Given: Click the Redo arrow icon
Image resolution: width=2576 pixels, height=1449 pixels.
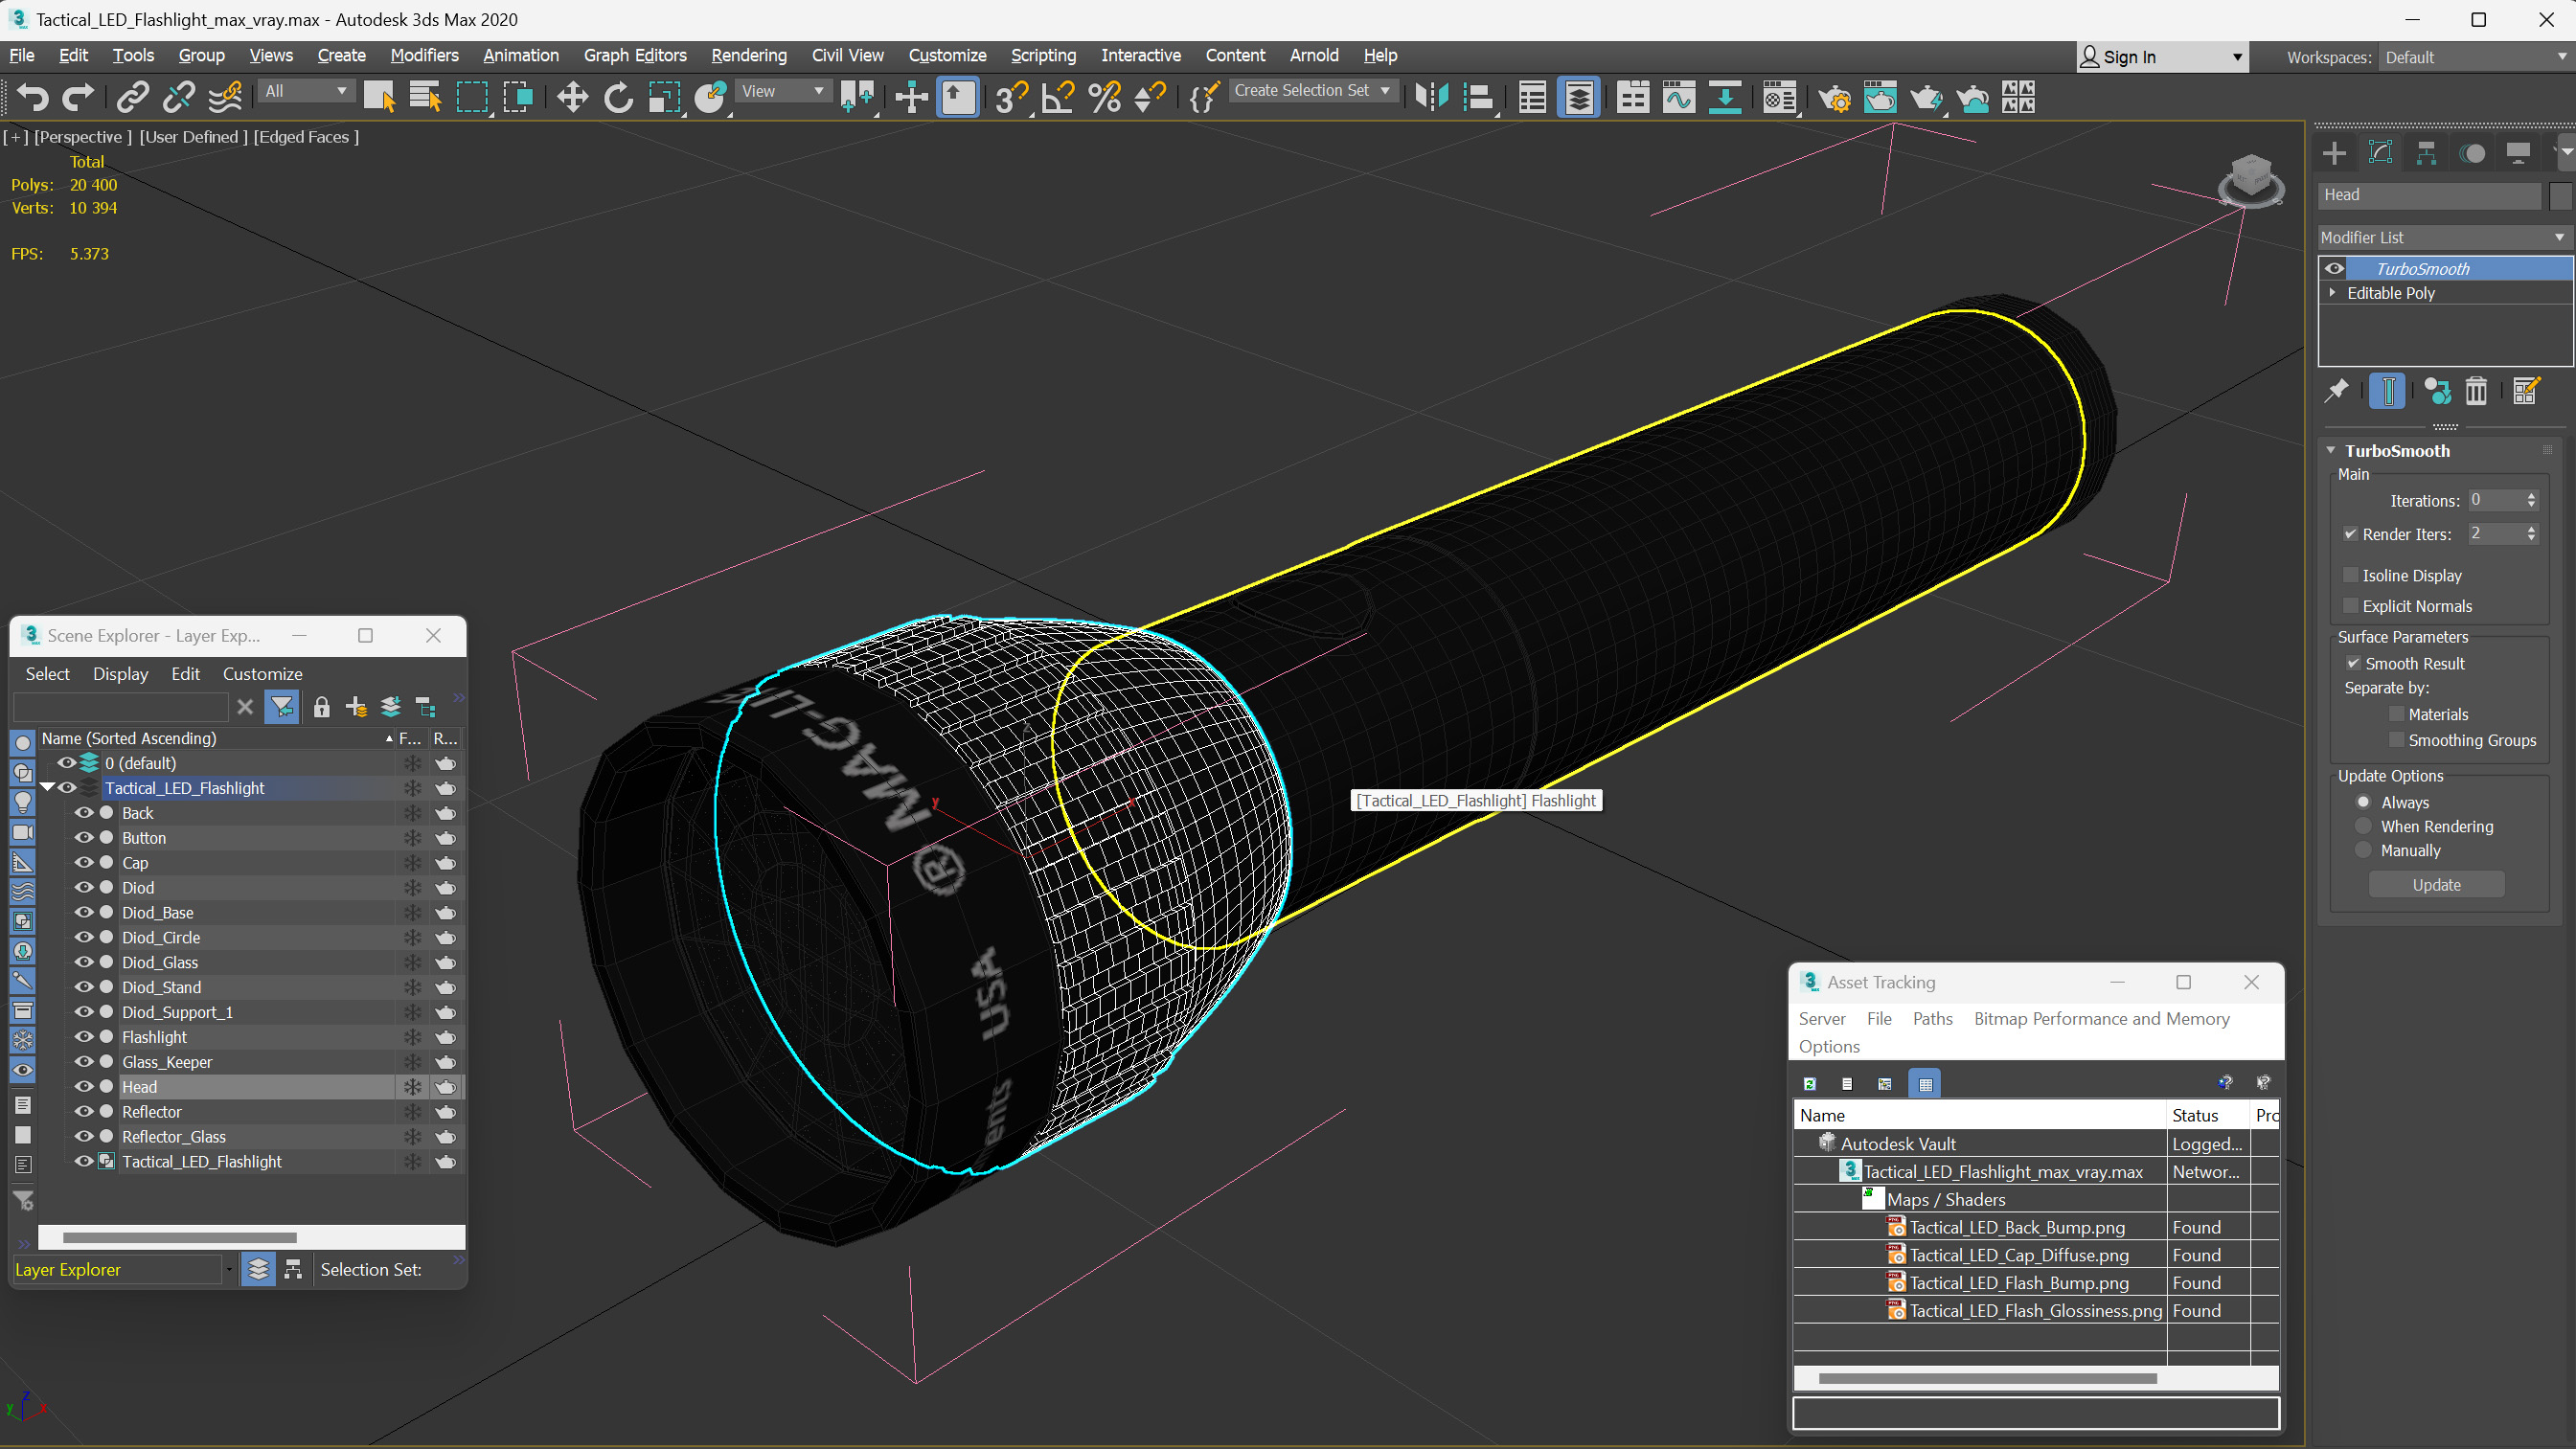Looking at the screenshot, I should (77, 97).
